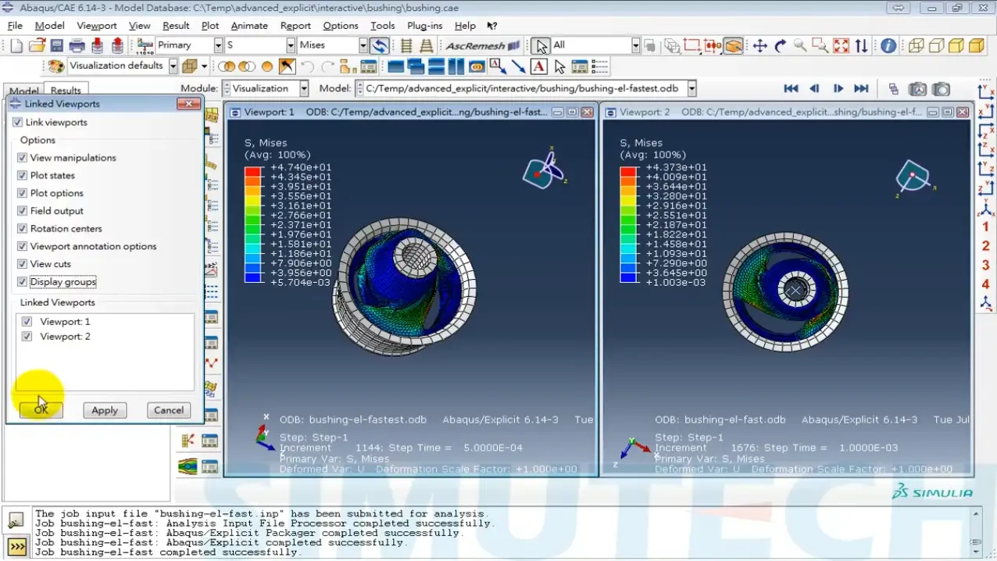Click the message area icon beside the log
This screenshot has width=997, height=561.
[15, 520]
